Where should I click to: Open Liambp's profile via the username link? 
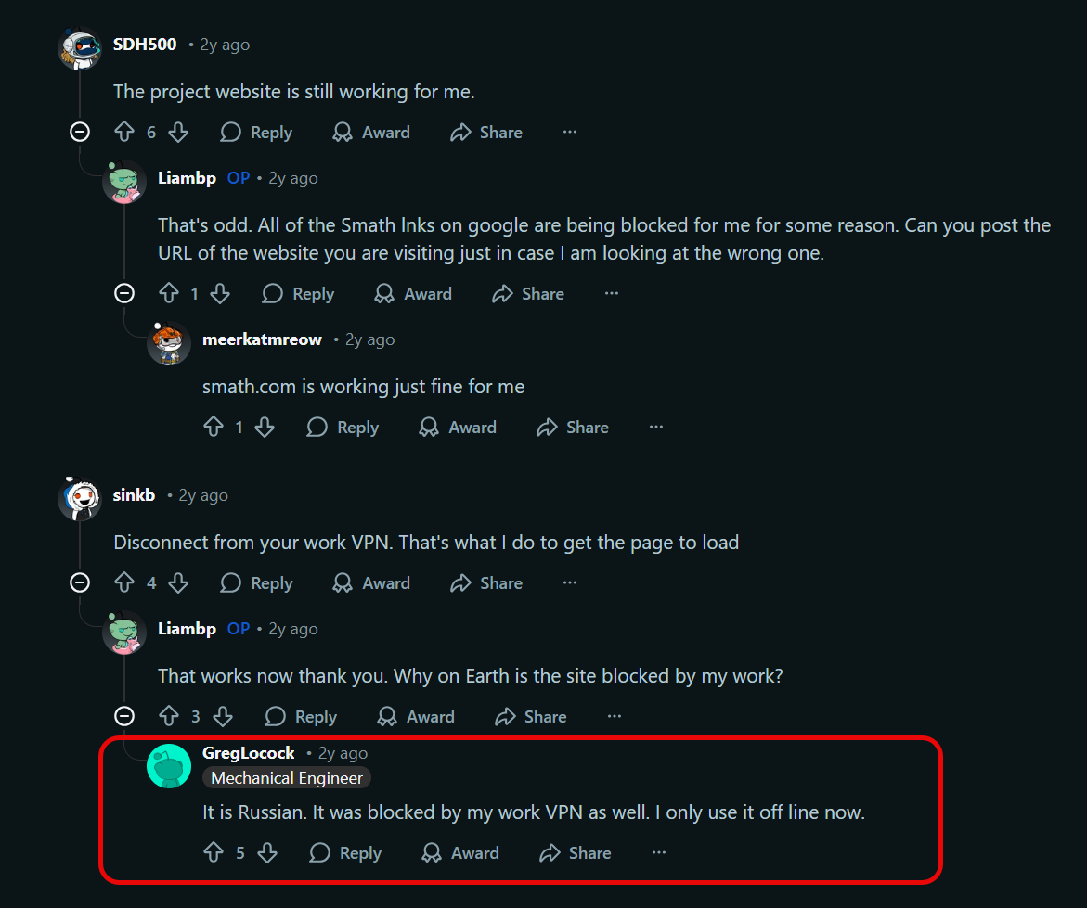(187, 177)
